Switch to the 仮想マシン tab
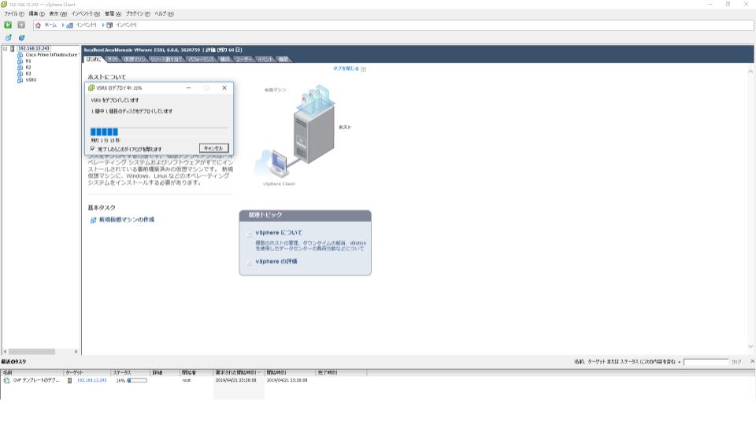 coord(134,59)
